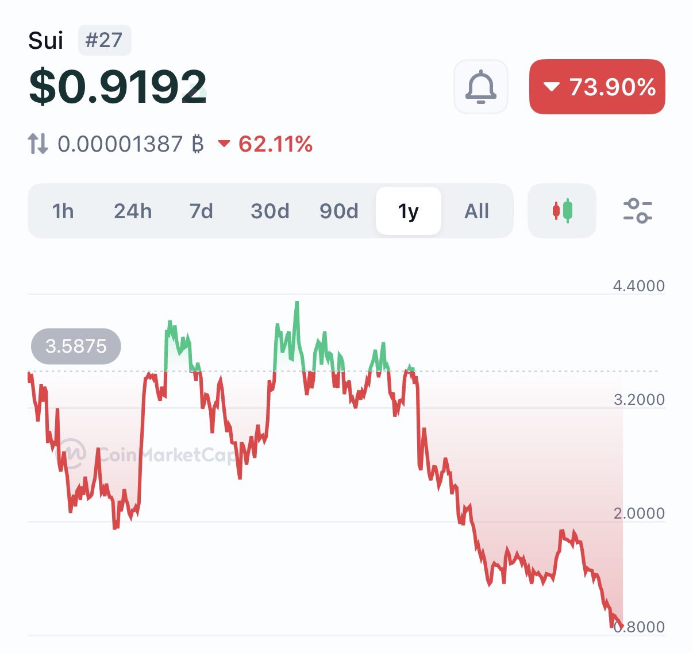
Task: Click the Sui coin name
Action: (45, 41)
